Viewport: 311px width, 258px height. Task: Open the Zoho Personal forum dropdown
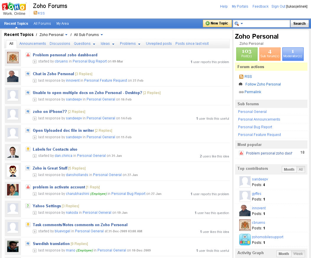(x=66, y=35)
